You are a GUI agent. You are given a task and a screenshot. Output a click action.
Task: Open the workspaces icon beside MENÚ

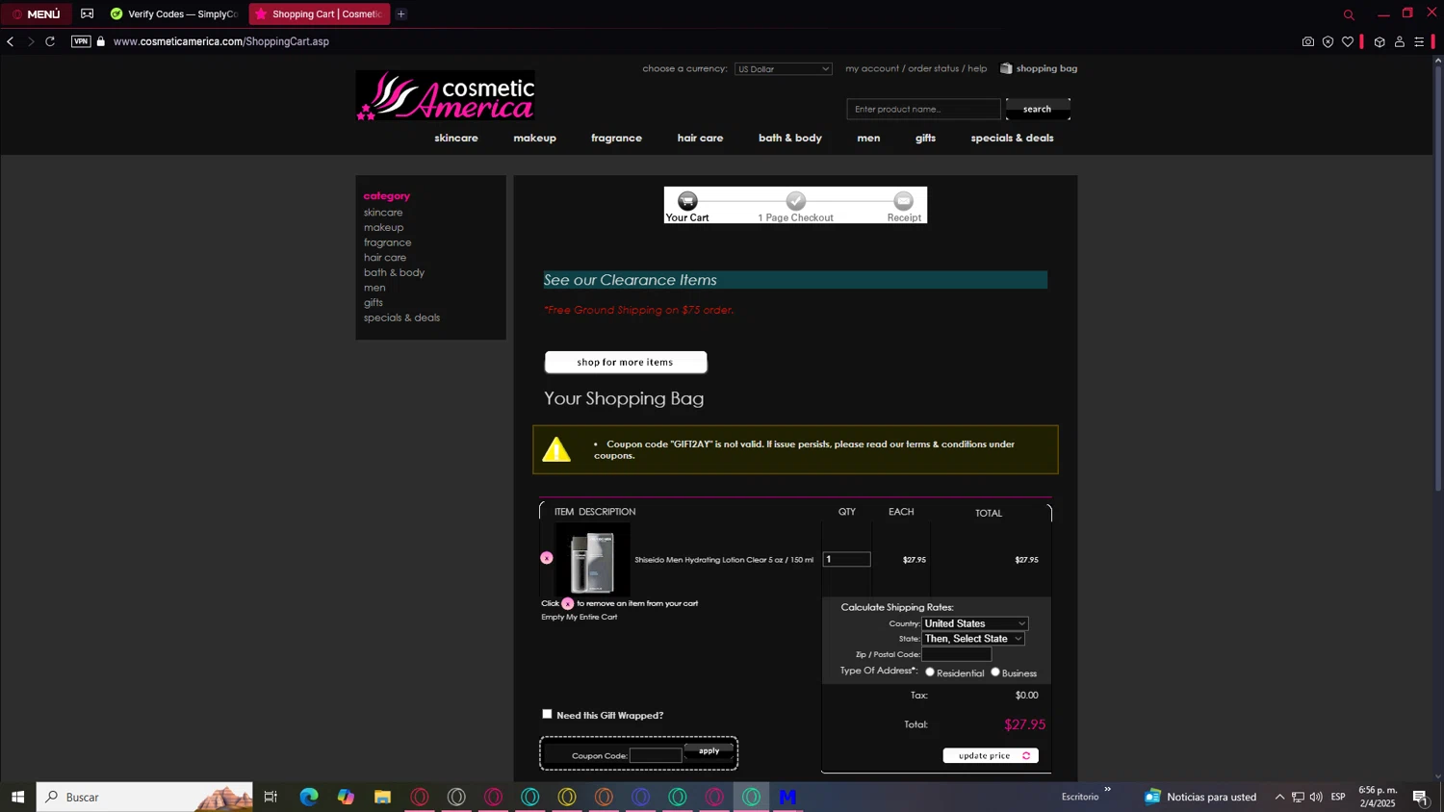(x=88, y=13)
